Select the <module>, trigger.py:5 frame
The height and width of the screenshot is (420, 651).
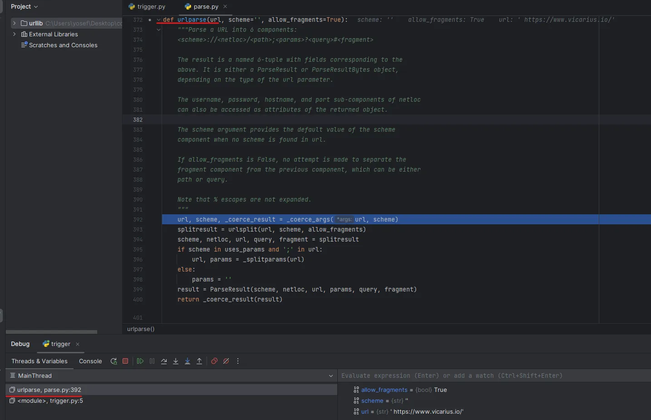[x=50, y=400]
